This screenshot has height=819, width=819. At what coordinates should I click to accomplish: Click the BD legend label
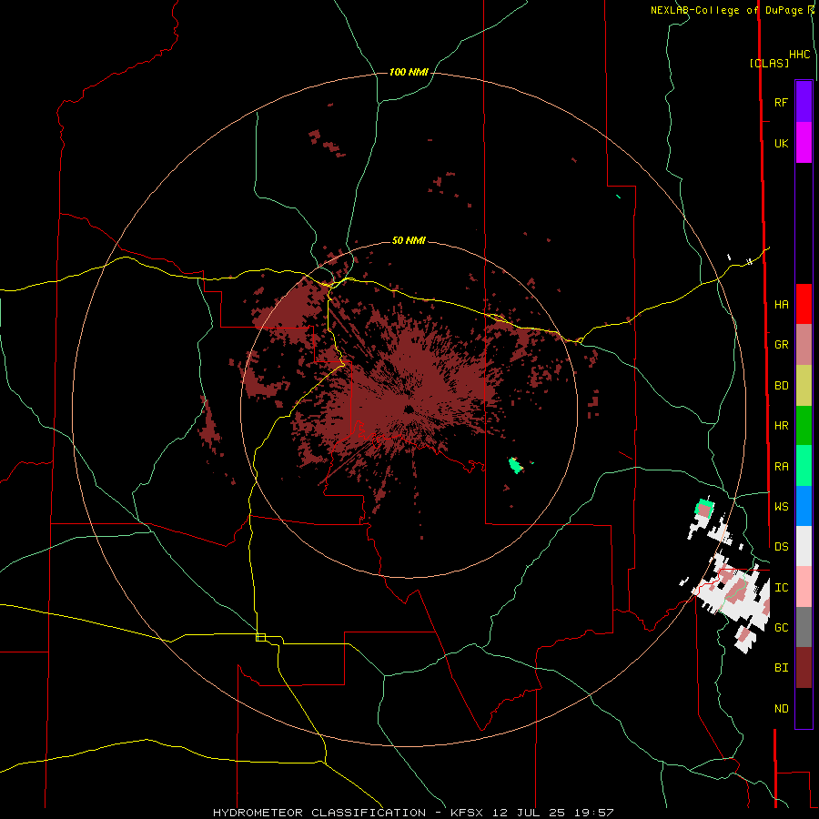(781, 386)
